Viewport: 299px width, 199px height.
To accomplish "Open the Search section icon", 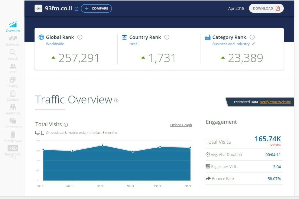I will pos(13,52).
